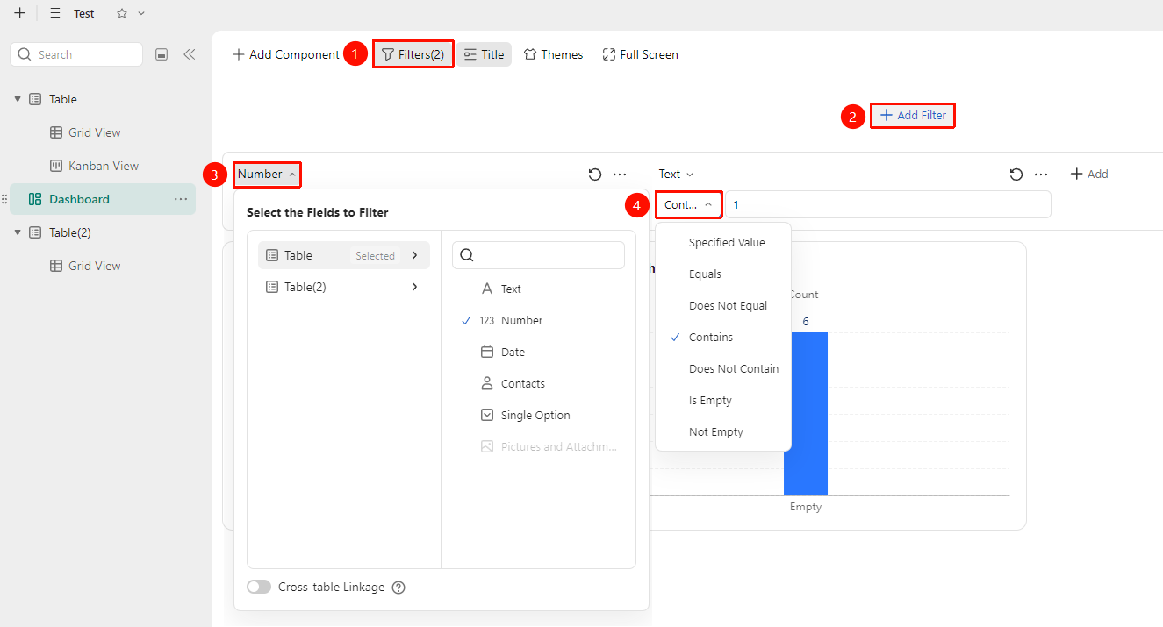The height and width of the screenshot is (627, 1163).
Task: Click the help icon beside Cross-table Linkage
Action: pyautogui.click(x=398, y=588)
